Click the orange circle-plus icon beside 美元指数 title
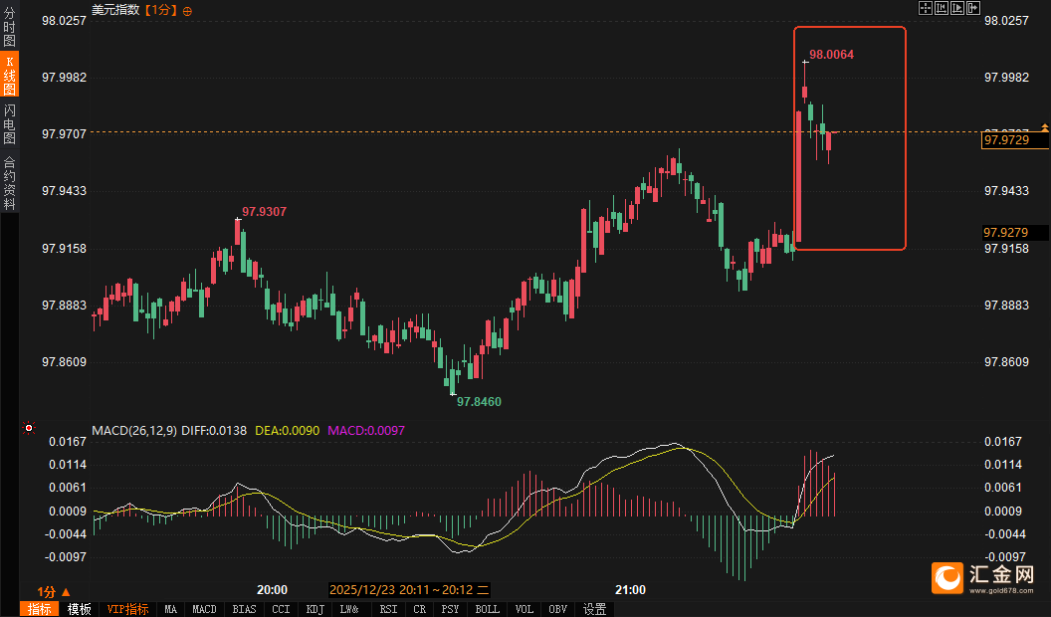 [188, 10]
